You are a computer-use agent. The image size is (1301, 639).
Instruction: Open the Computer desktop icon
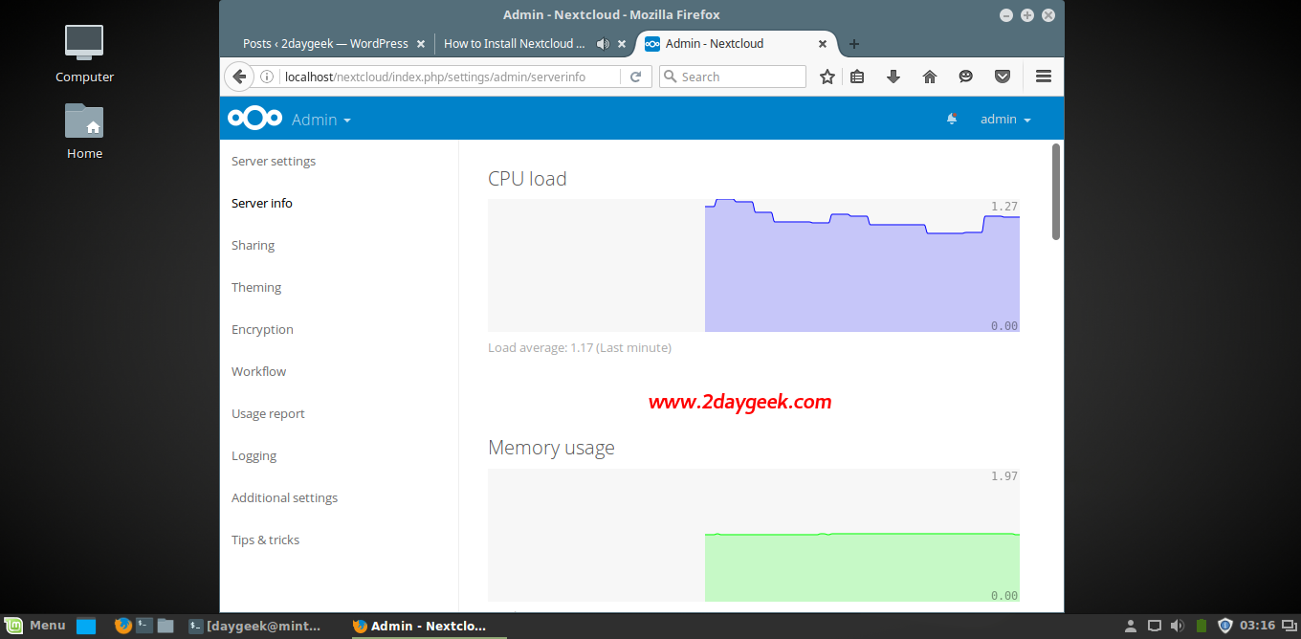tap(84, 55)
